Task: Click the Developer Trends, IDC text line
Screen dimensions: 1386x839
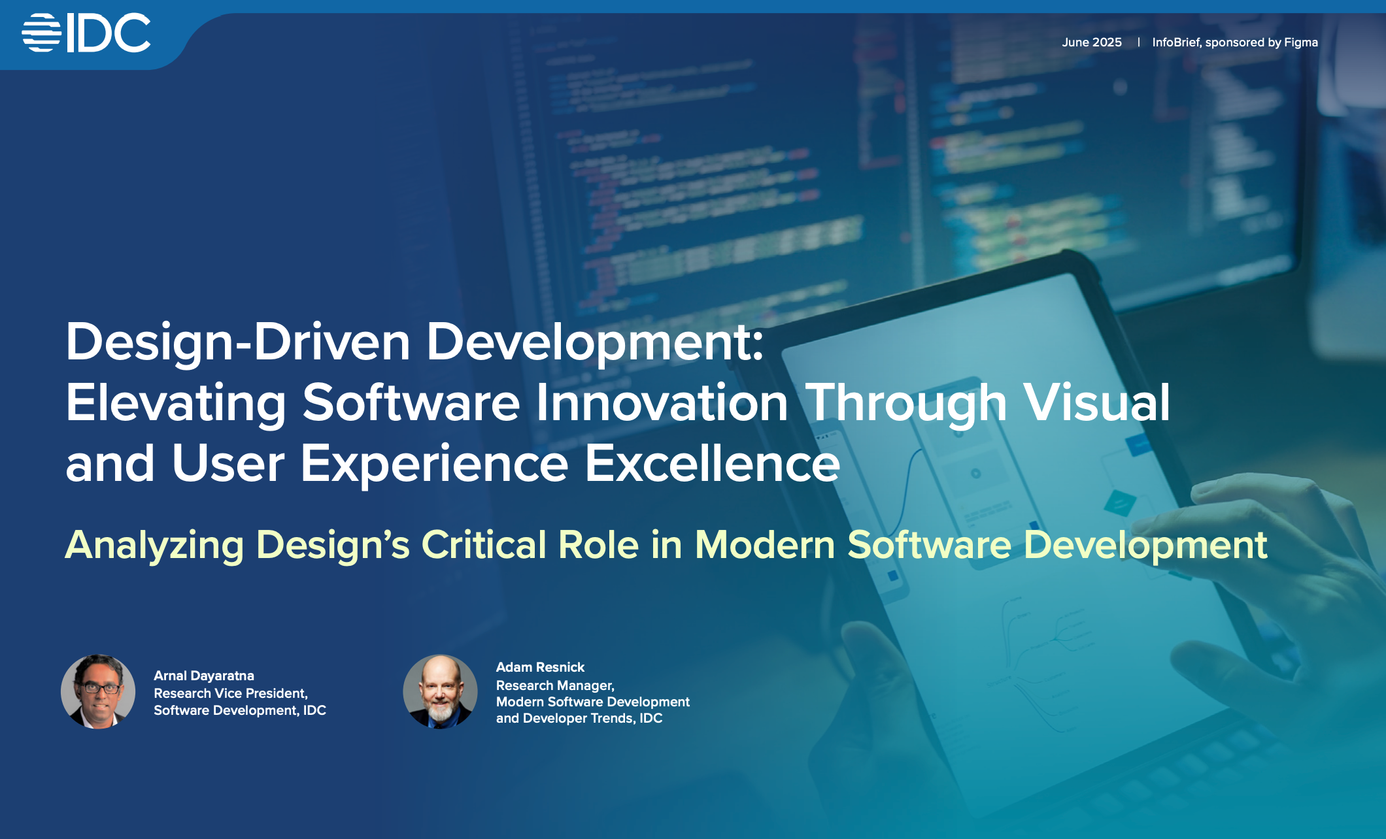Action: pos(579,718)
